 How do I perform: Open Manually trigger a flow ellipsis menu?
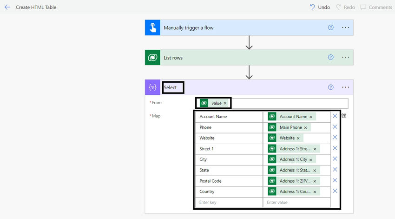coord(345,27)
